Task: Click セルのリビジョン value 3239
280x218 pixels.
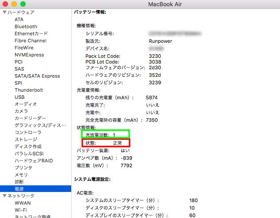Action: [155, 83]
